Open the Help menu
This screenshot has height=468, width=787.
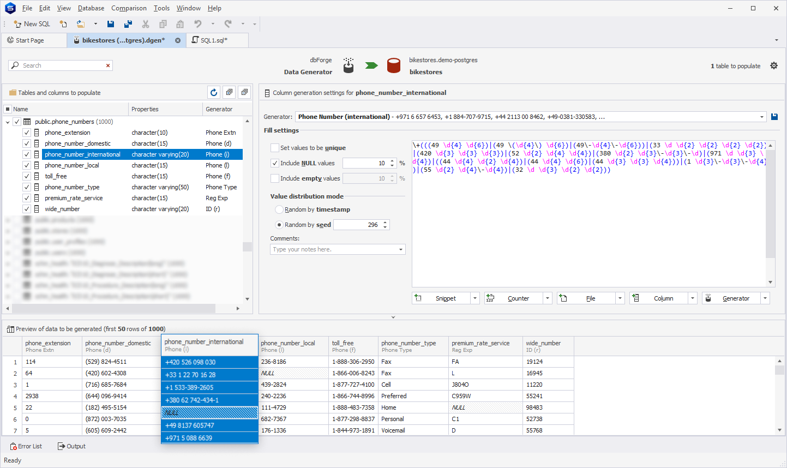(214, 8)
